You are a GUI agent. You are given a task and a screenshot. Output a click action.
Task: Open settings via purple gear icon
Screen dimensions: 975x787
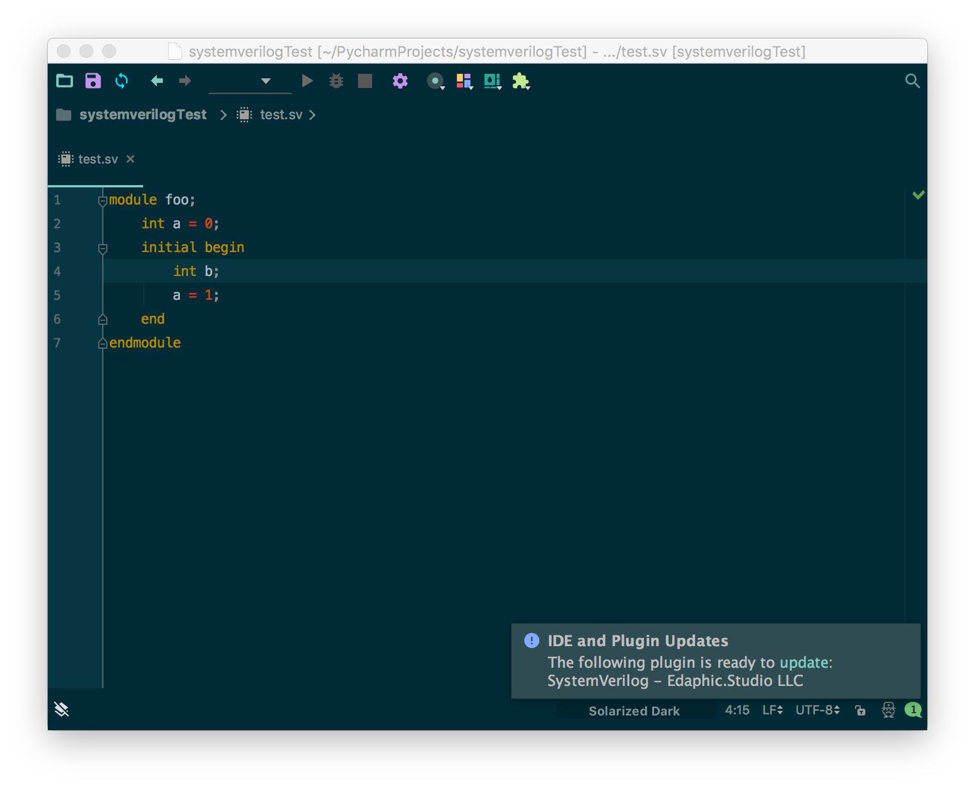(400, 81)
